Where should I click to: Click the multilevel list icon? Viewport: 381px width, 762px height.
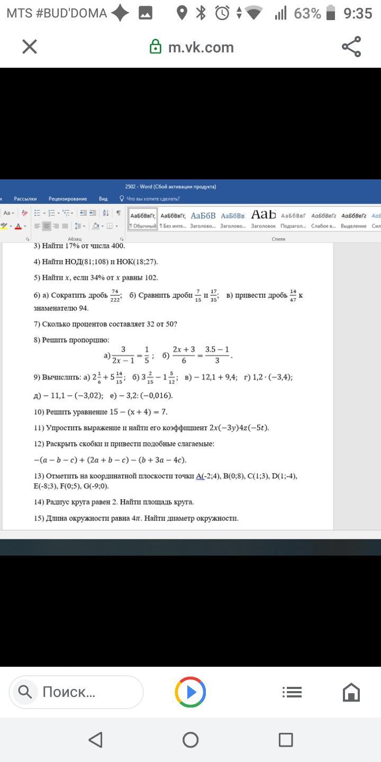pos(66,213)
